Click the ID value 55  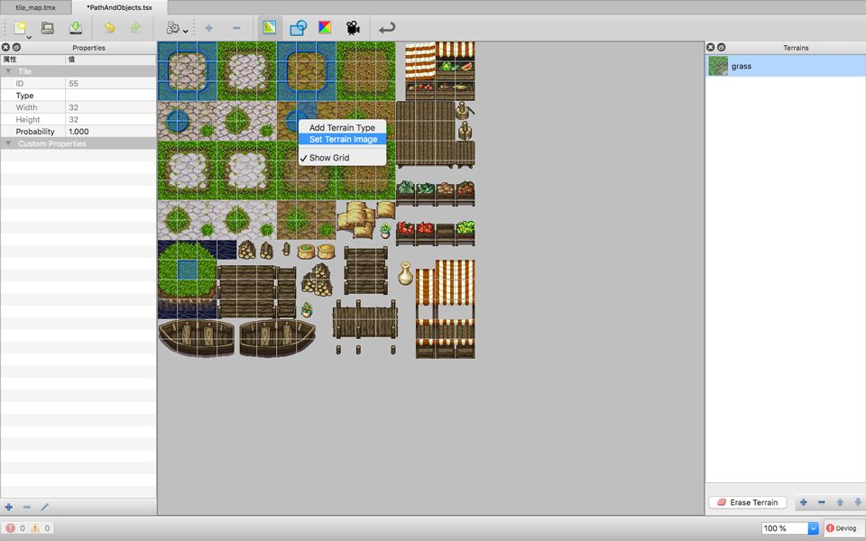[73, 83]
